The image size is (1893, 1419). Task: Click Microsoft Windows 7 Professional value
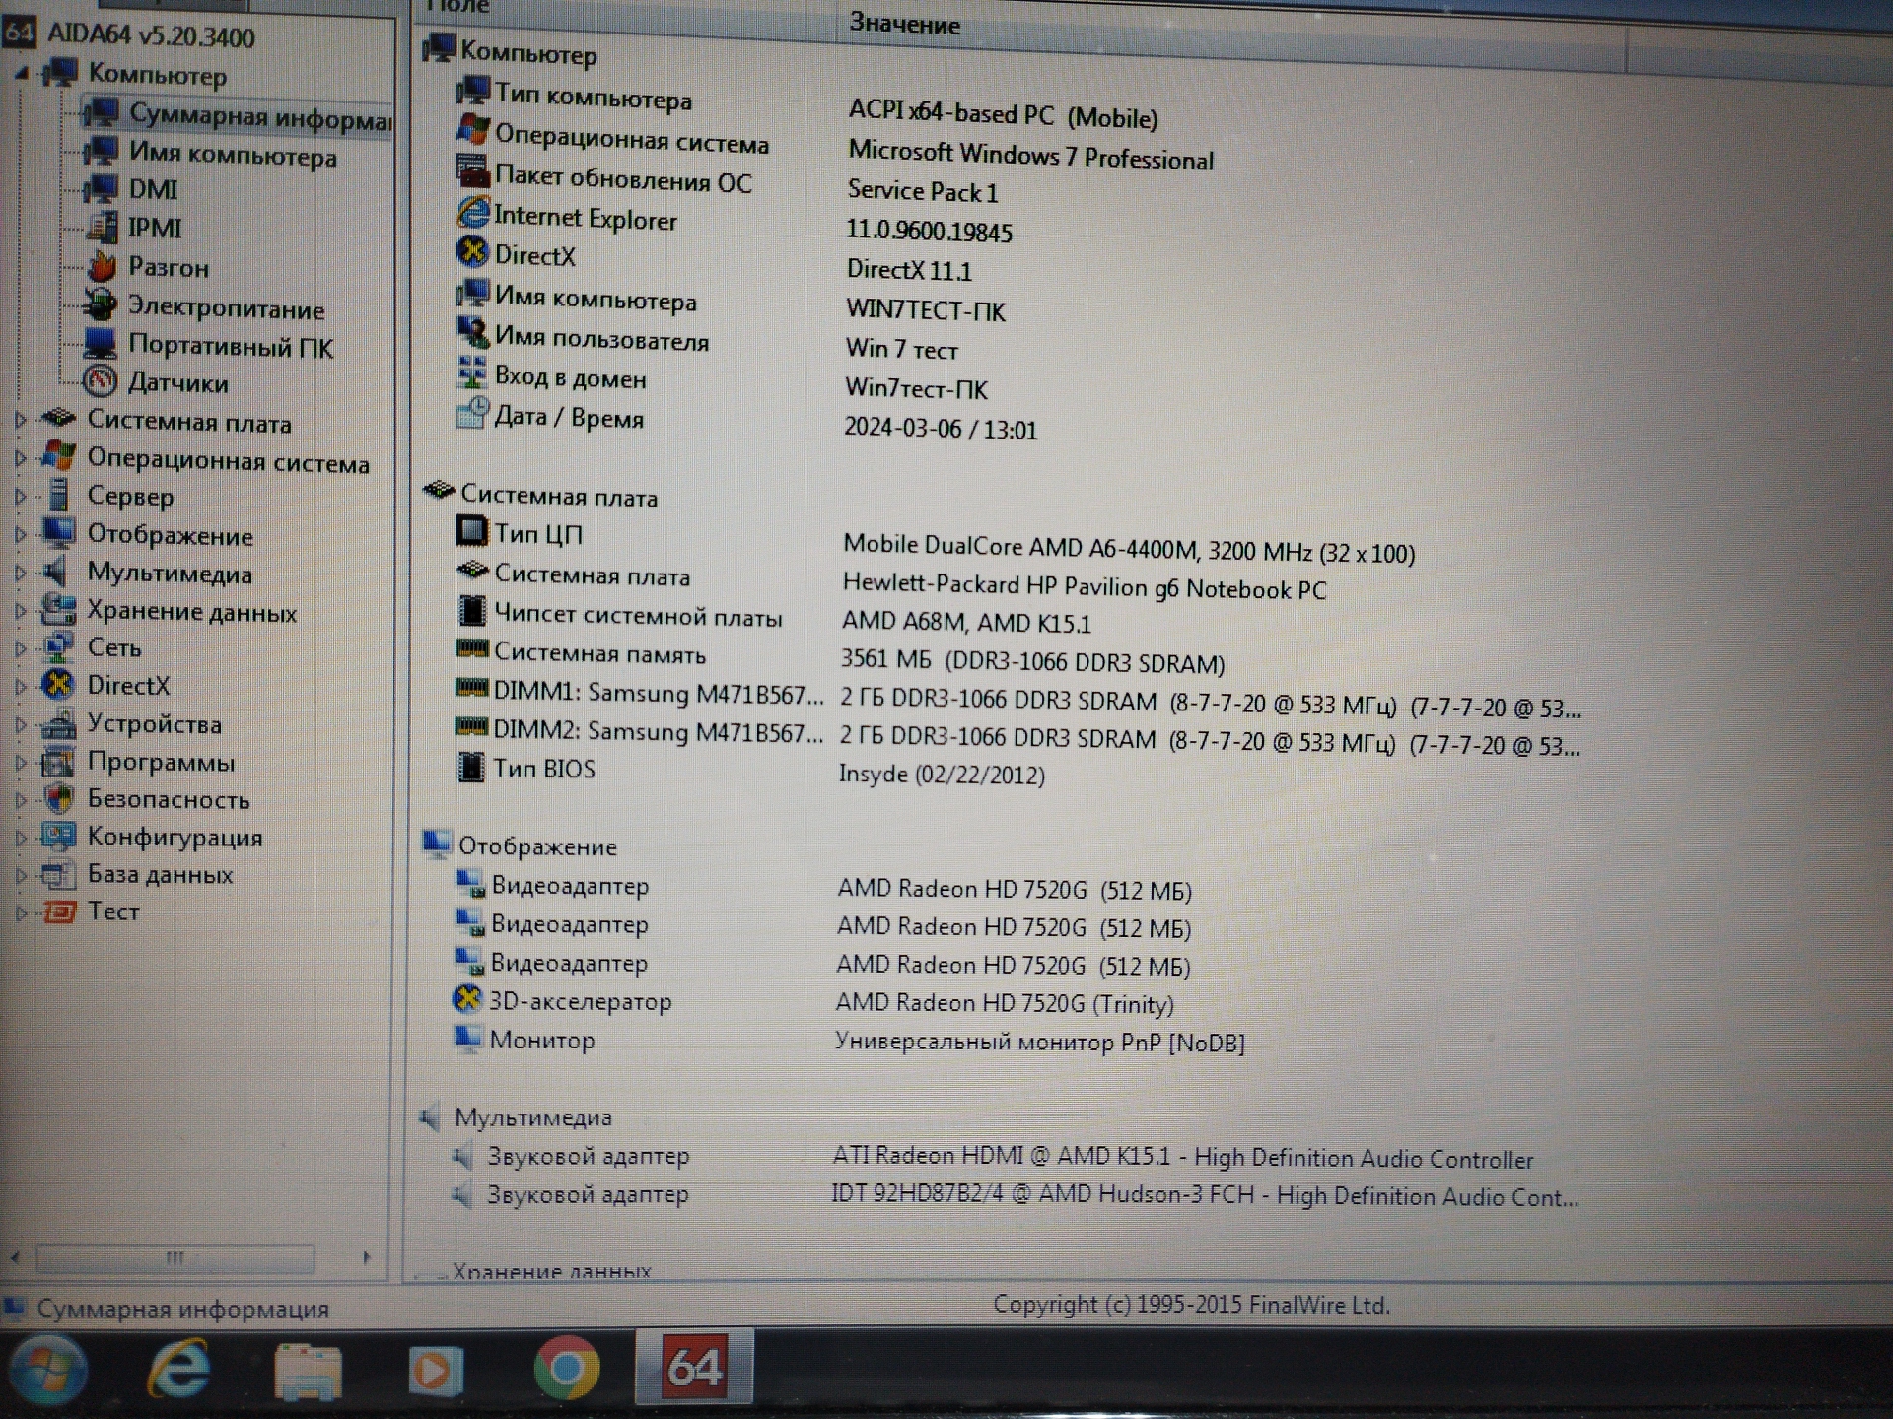pyautogui.click(x=1030, y=155)
